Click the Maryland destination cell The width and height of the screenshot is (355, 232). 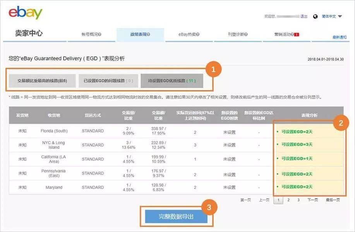point(54,188)
